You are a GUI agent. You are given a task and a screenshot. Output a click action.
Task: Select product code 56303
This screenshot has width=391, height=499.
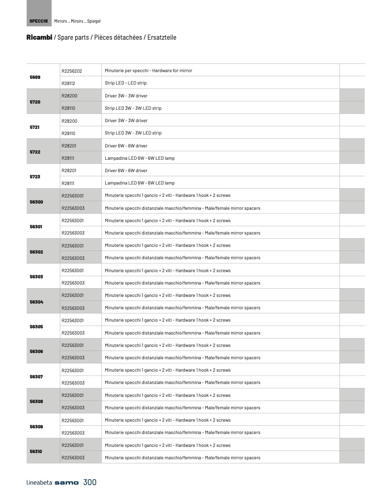click(x=36, y=277)
